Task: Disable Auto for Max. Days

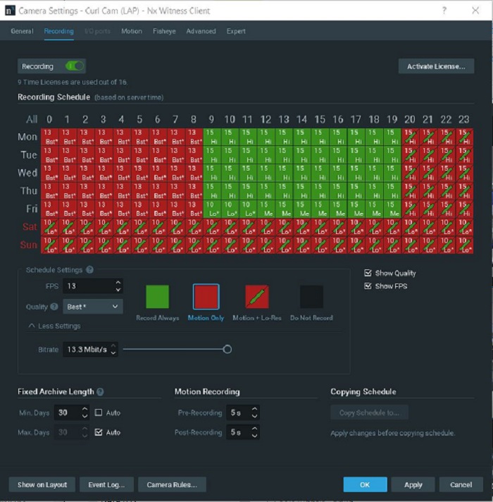Action: pos(99,432)
